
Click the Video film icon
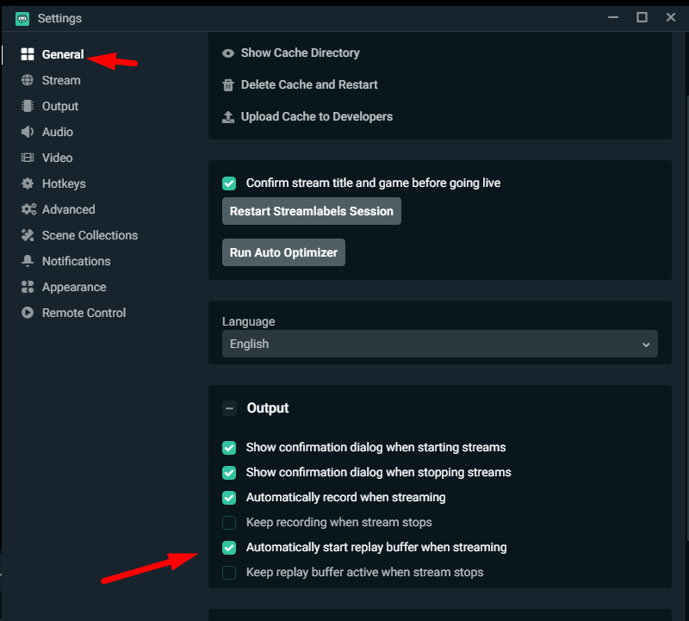28,158
